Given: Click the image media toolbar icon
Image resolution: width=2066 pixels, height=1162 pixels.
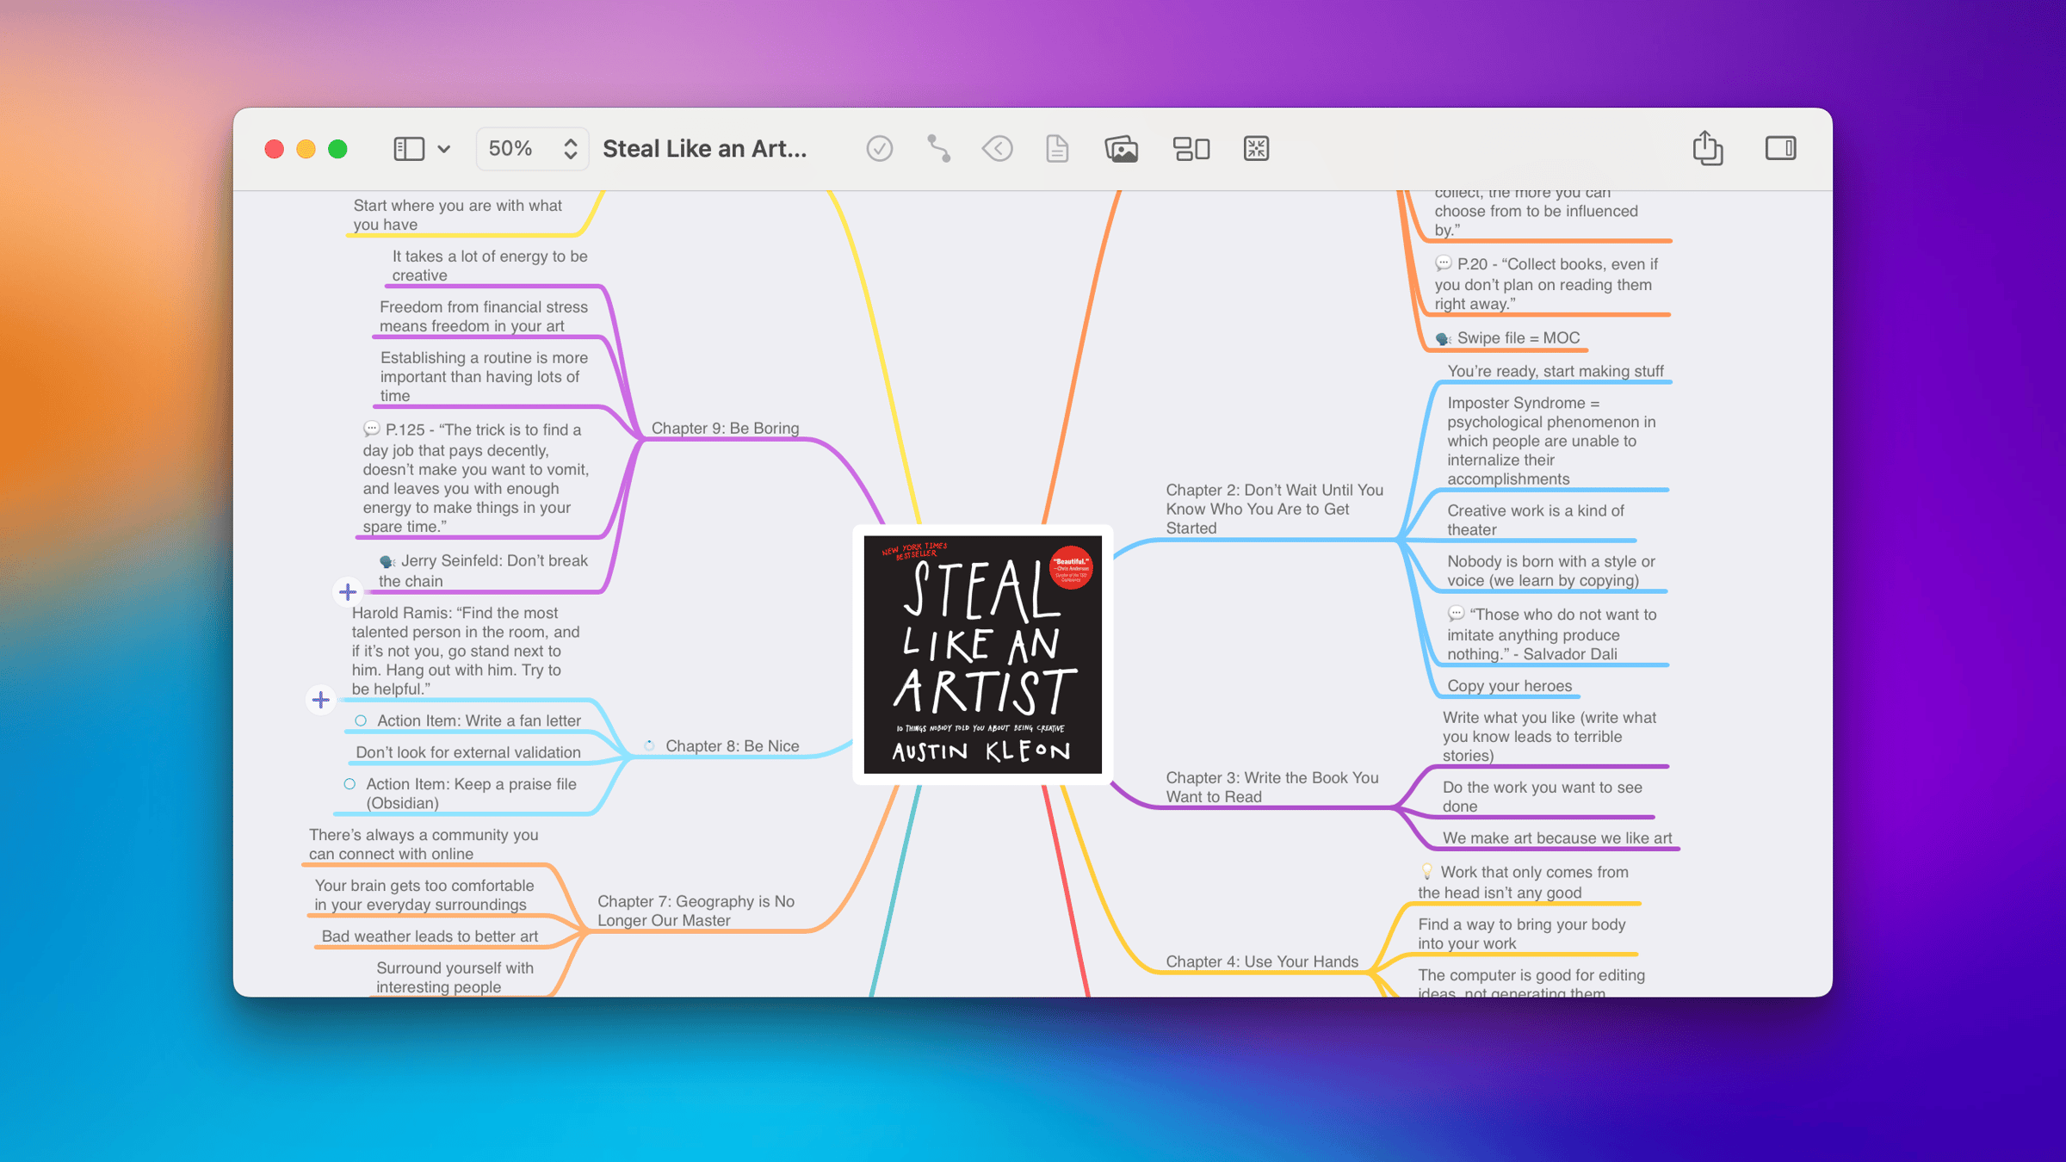Looking at the screenshot, I should coord(1122,149).
